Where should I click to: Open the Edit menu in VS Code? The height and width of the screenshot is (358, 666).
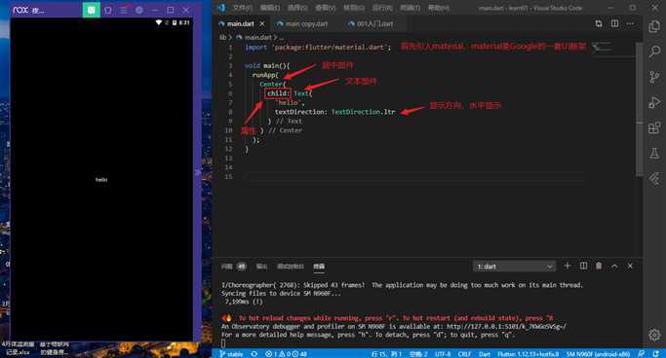(270, 8)
